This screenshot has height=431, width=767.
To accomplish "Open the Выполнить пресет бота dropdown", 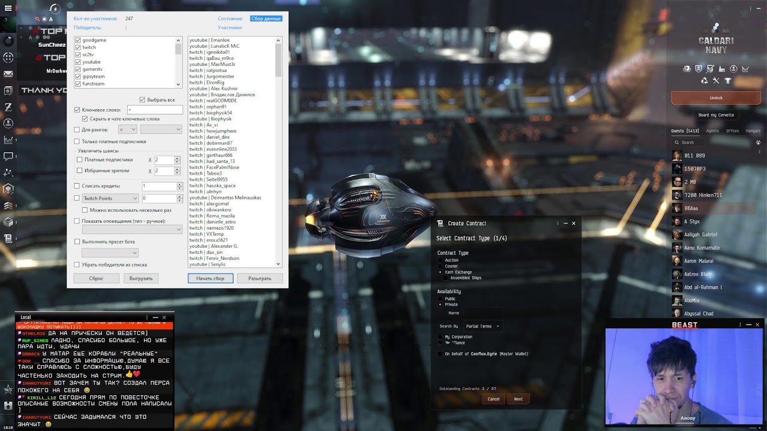I will (x=110, y=253).
